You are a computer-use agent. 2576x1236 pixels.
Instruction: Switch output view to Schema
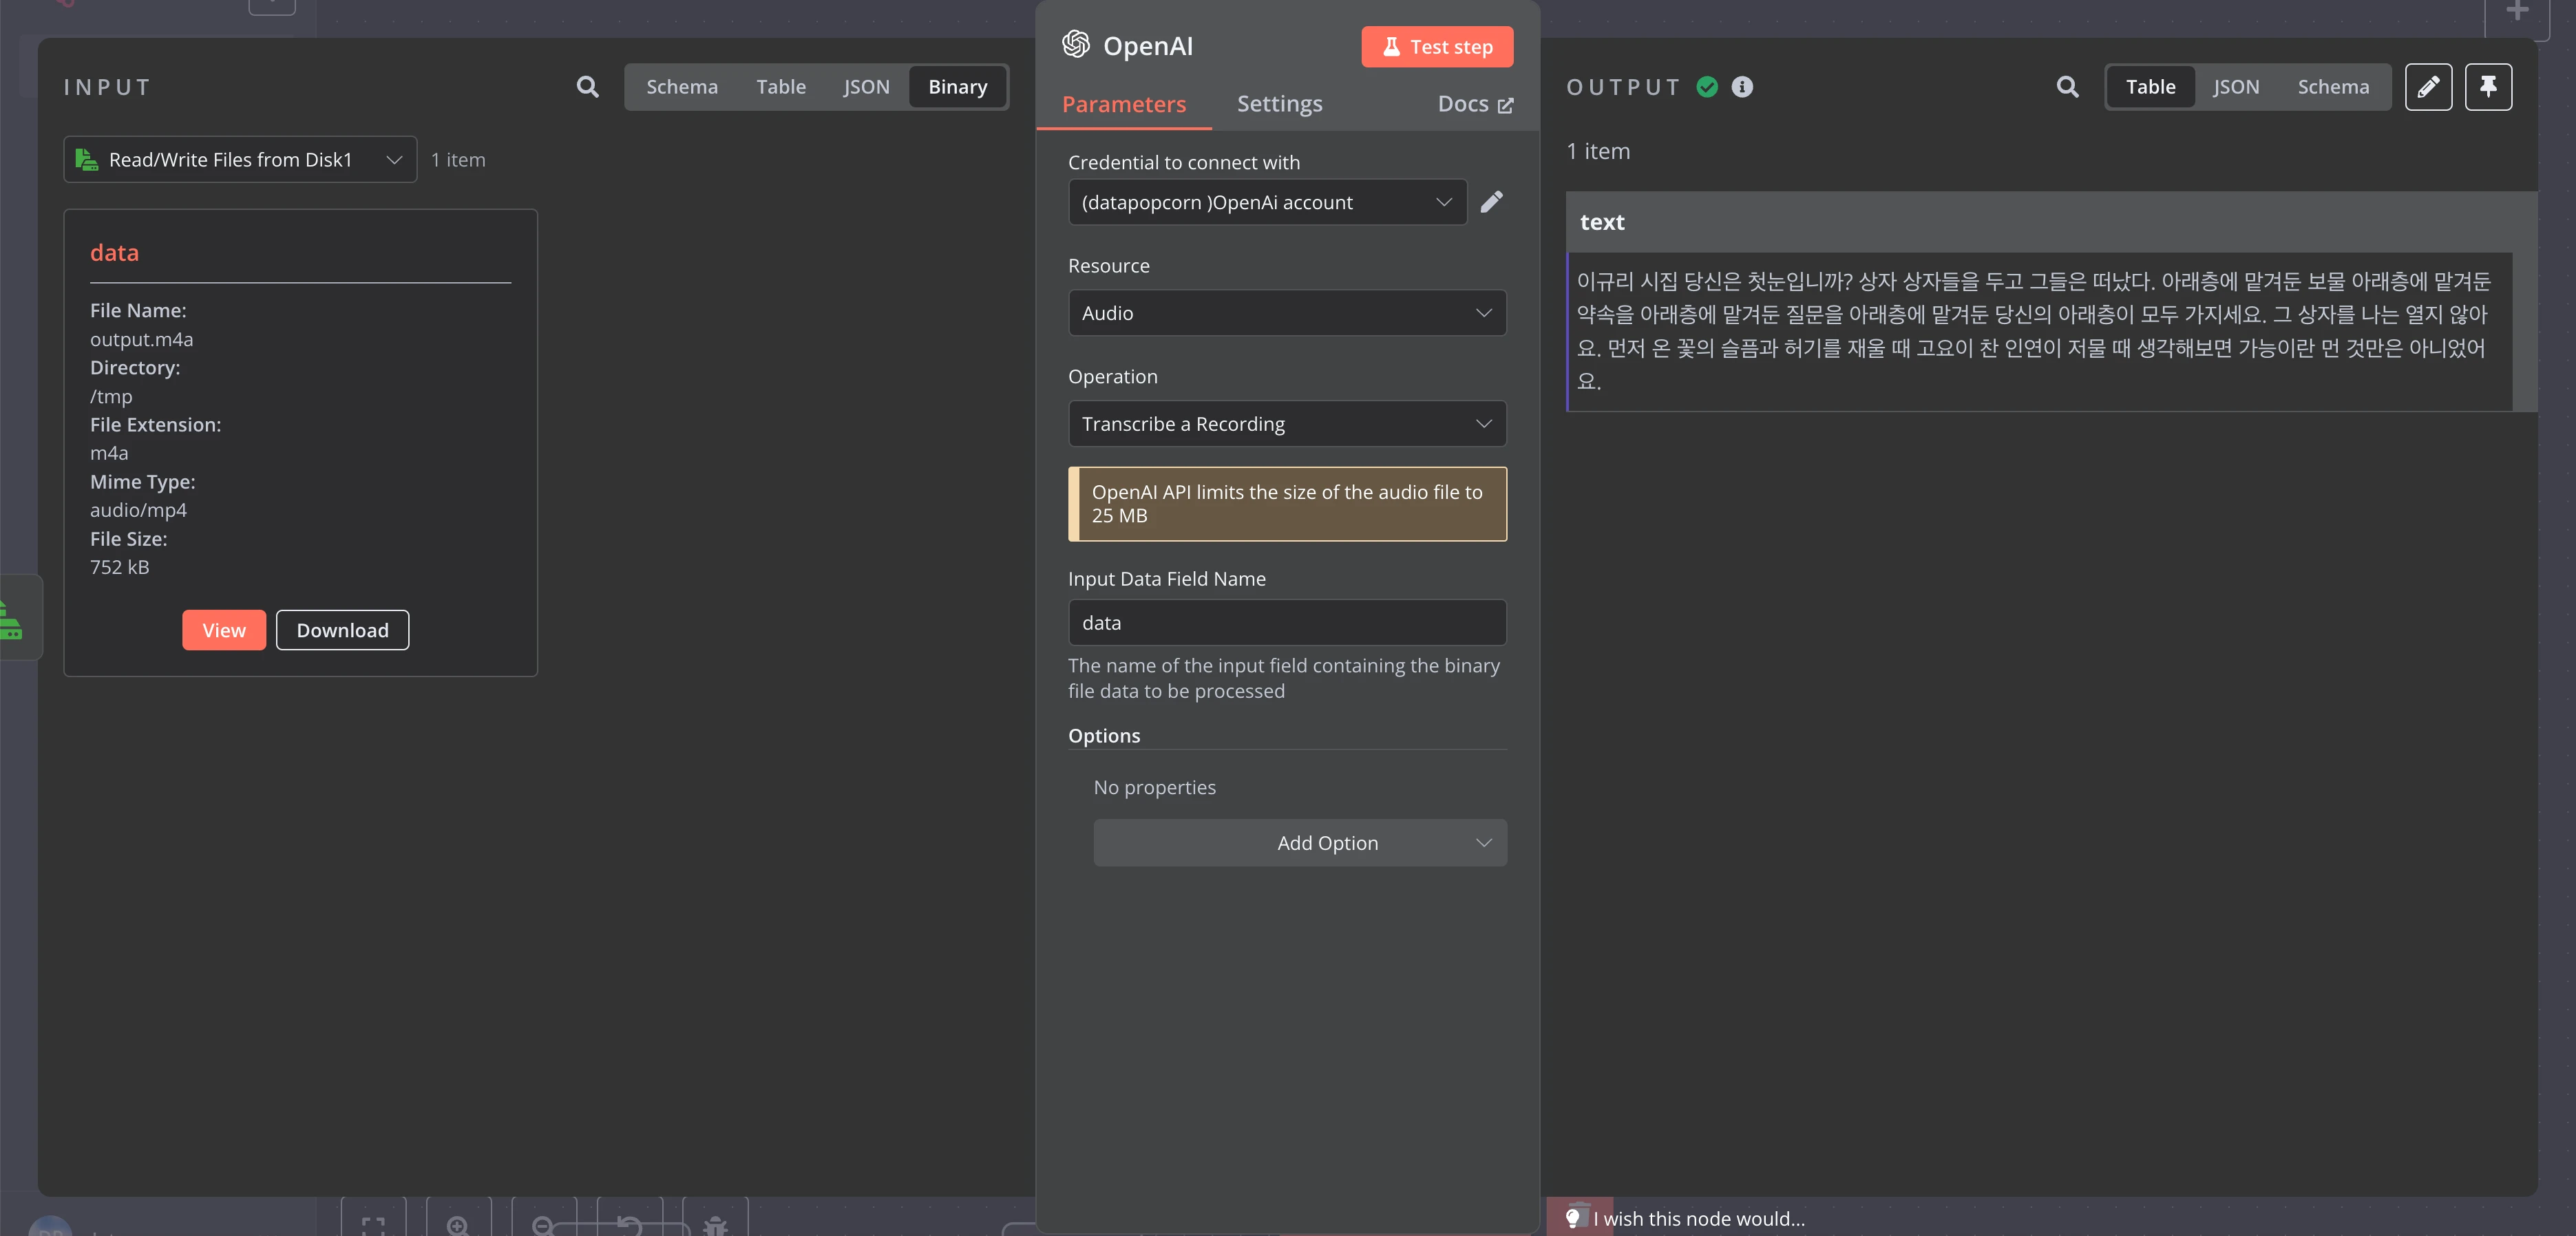(2333, 87)
